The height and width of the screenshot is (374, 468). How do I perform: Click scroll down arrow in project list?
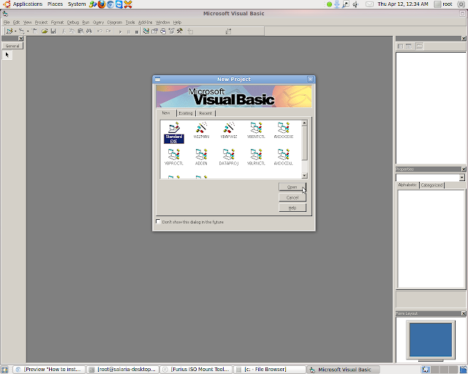pyautogui.click(x=304, y=175)
